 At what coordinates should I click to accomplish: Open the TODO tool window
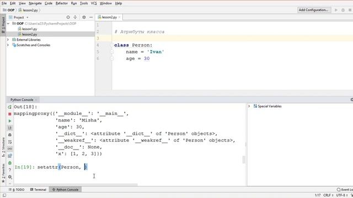click(17, 190)
